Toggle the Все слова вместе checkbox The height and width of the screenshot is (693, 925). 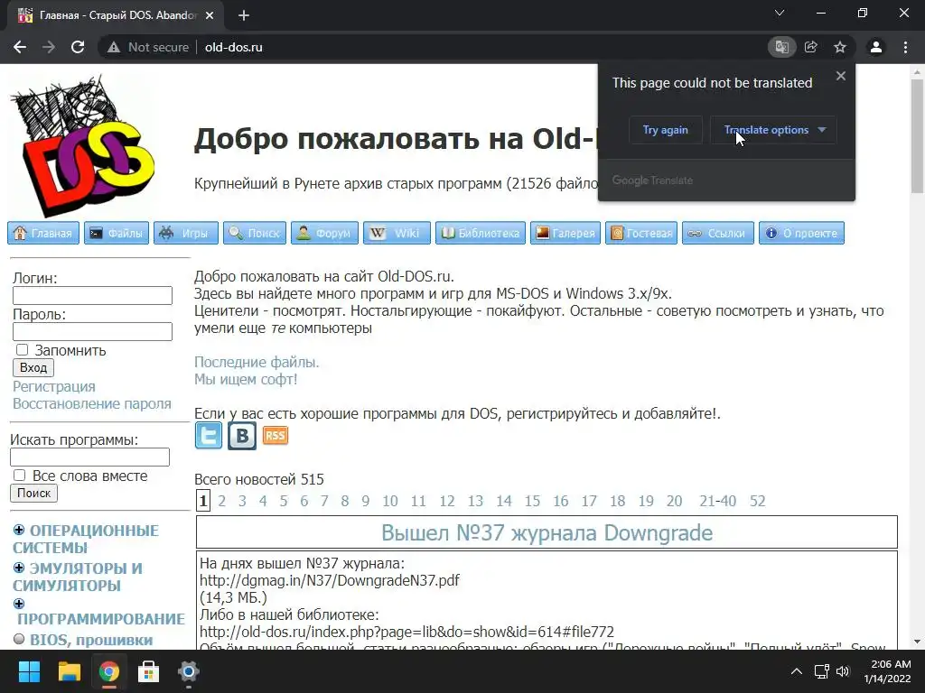click(x=20, y=475)
